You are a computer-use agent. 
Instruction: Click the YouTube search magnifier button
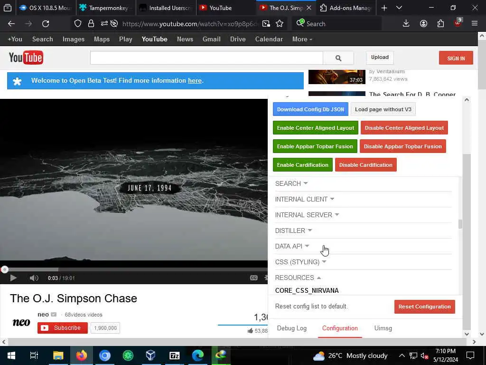click(x=338, y=58)
